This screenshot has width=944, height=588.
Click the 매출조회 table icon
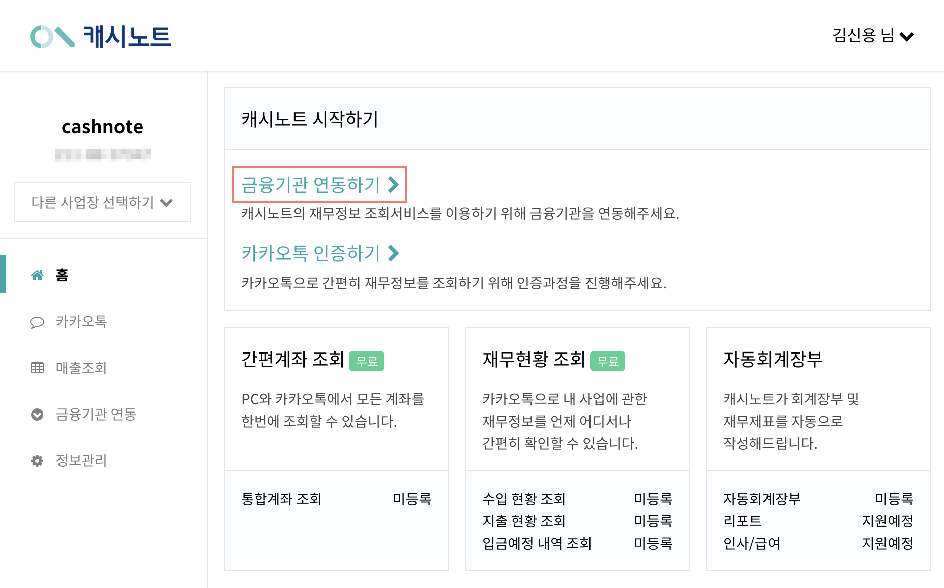(37, 368)
